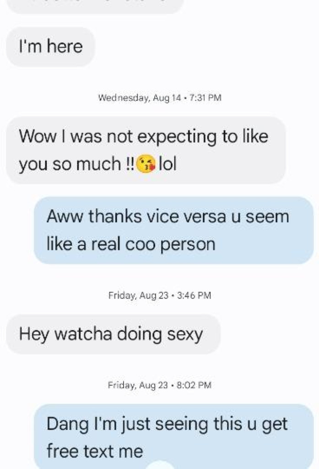The image size is (319, 469).
Task: Select the "Aww thanks vice versa" sent message
Action: [x=174, y=230]
